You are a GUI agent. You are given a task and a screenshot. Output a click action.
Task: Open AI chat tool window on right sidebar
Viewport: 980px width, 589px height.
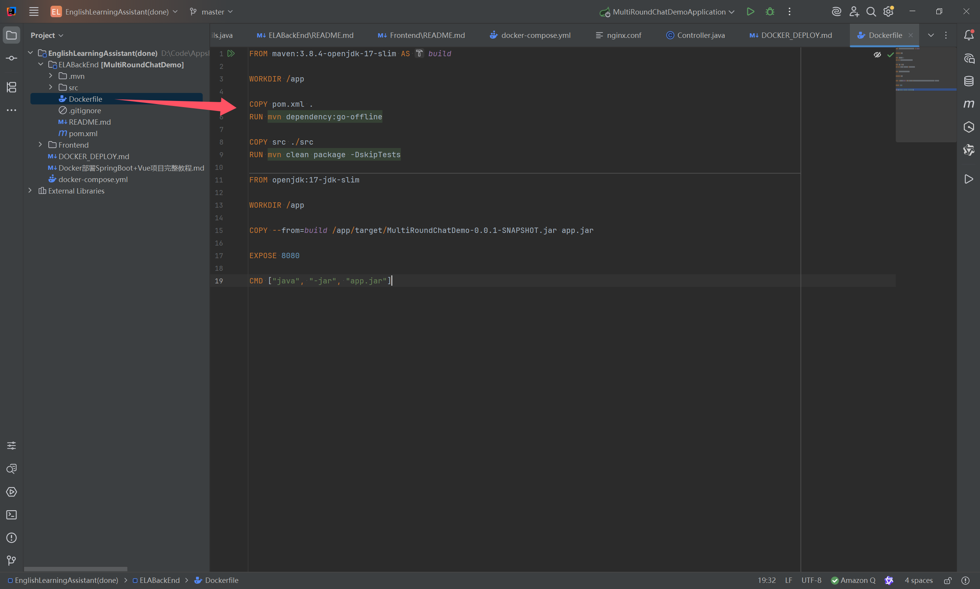pyautogui.click(x=969, y=59)
